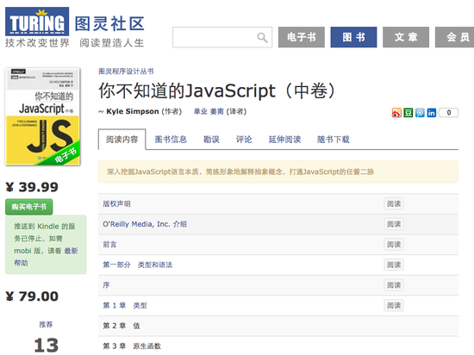Click 阅读 button for 第一部分 类型和语法
474x355 pixels.
coord(394,265)
